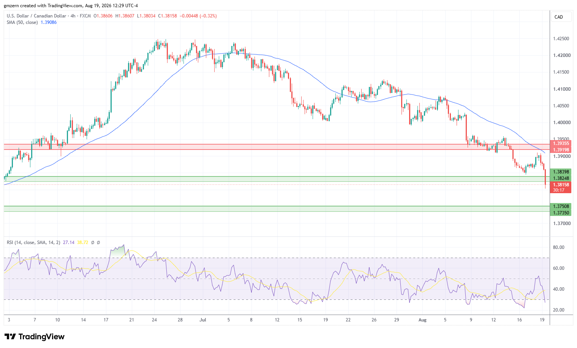Click the open price O1.38606
This screenshot has height=348, width=577.
click(103, 16)
